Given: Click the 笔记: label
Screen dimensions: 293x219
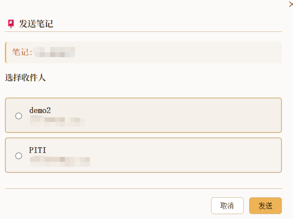Looking at the screenshot, I should (22, 52).
